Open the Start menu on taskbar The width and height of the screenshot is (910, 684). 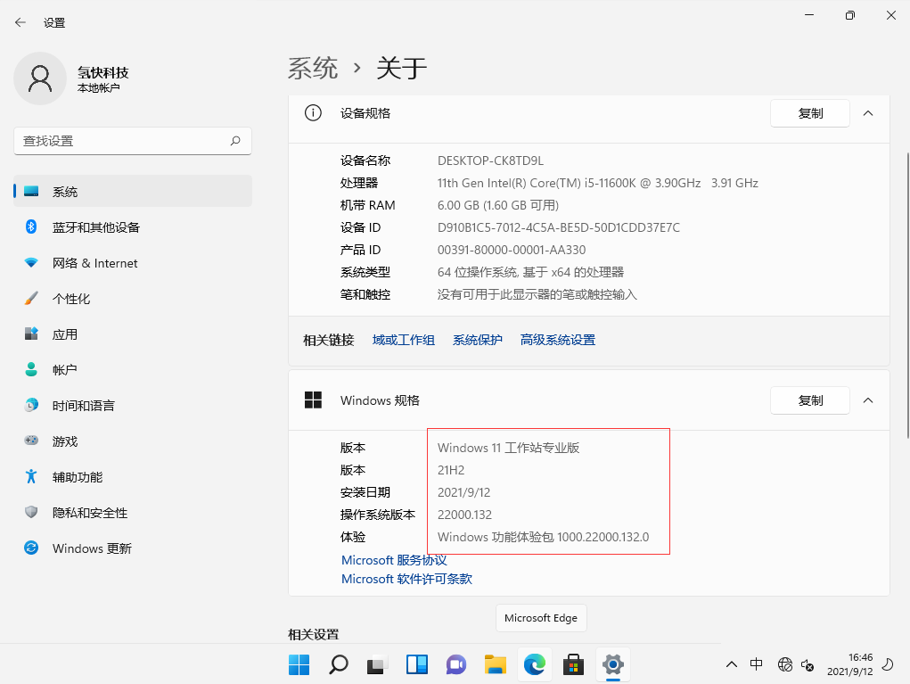click(x=299, y=664)
